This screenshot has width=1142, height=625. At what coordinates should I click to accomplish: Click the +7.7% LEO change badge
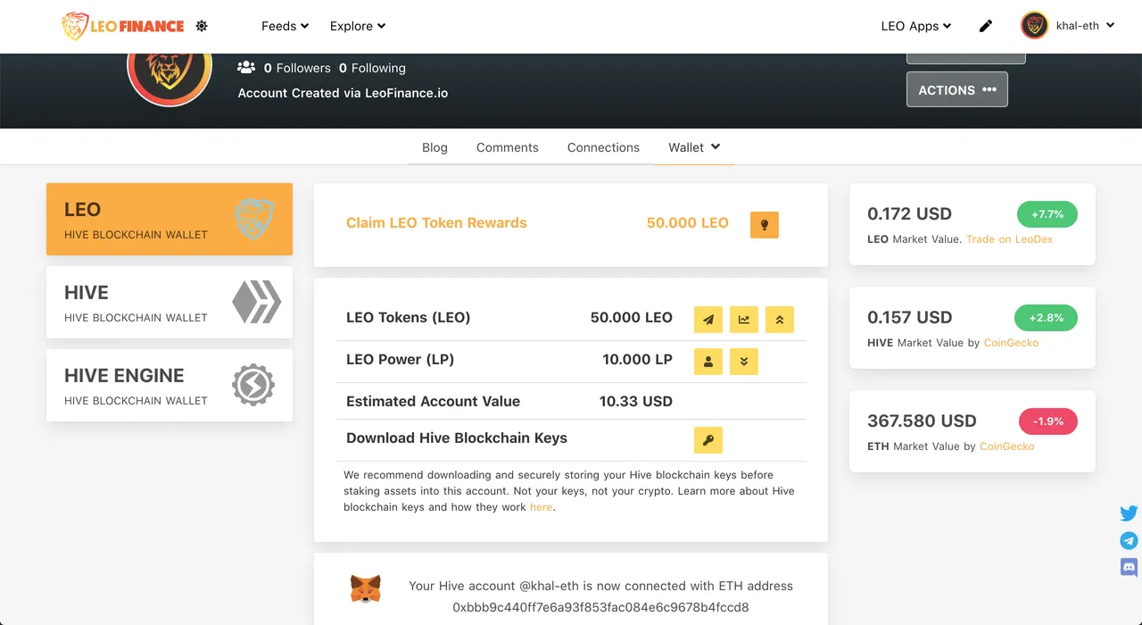(x=1047, y=214)
